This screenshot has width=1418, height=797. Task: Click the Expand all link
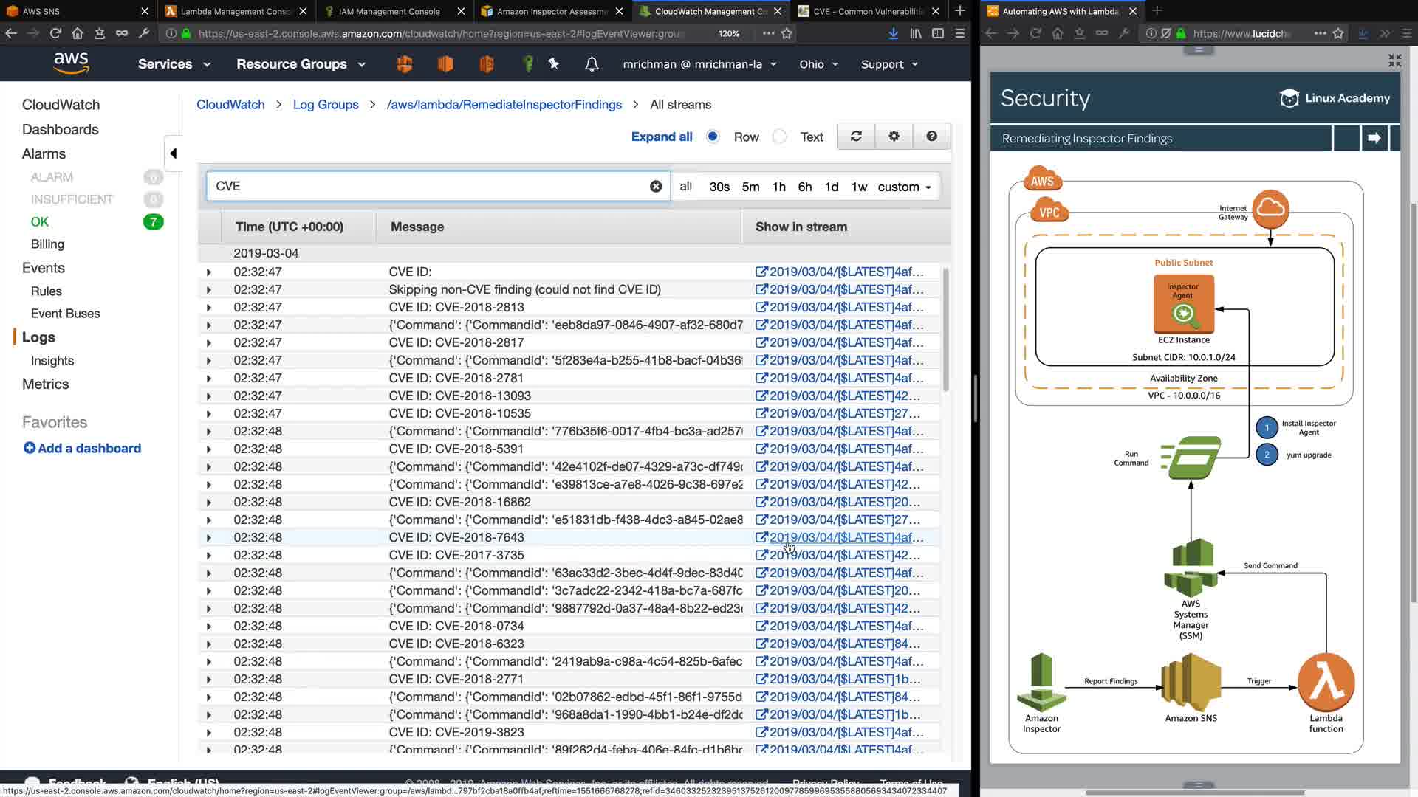(661, 137)
